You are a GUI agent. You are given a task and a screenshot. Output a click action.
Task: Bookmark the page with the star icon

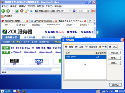point(66,11)
